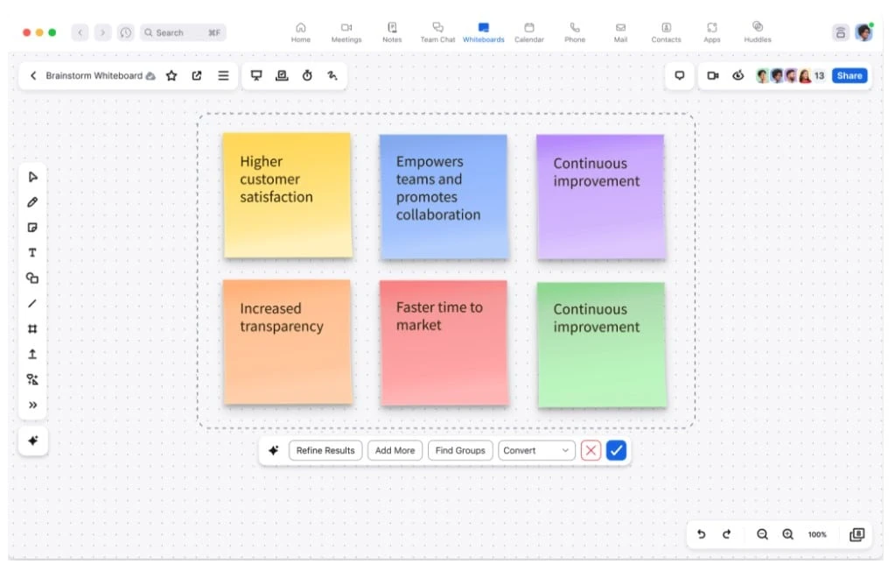Go to Contacts tab

pos(666,32)
